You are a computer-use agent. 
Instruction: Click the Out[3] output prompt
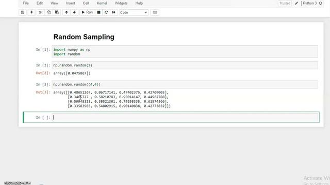[43, 92]
